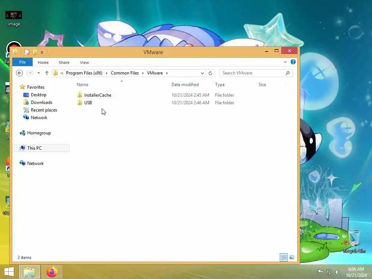Select the InstallerCache folder icon
This screenshot has width=372, height=279.
pyautogui.click(x=80, y=95)
